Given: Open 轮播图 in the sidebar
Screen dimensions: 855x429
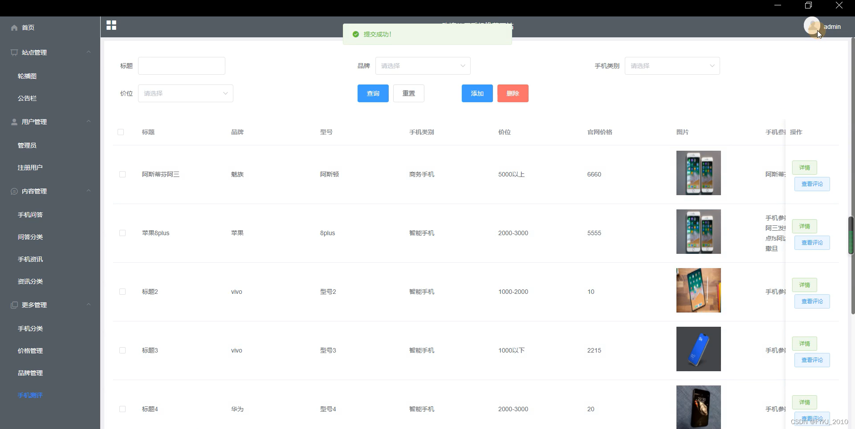Looking at the screenshot, I should coord(27,76).
